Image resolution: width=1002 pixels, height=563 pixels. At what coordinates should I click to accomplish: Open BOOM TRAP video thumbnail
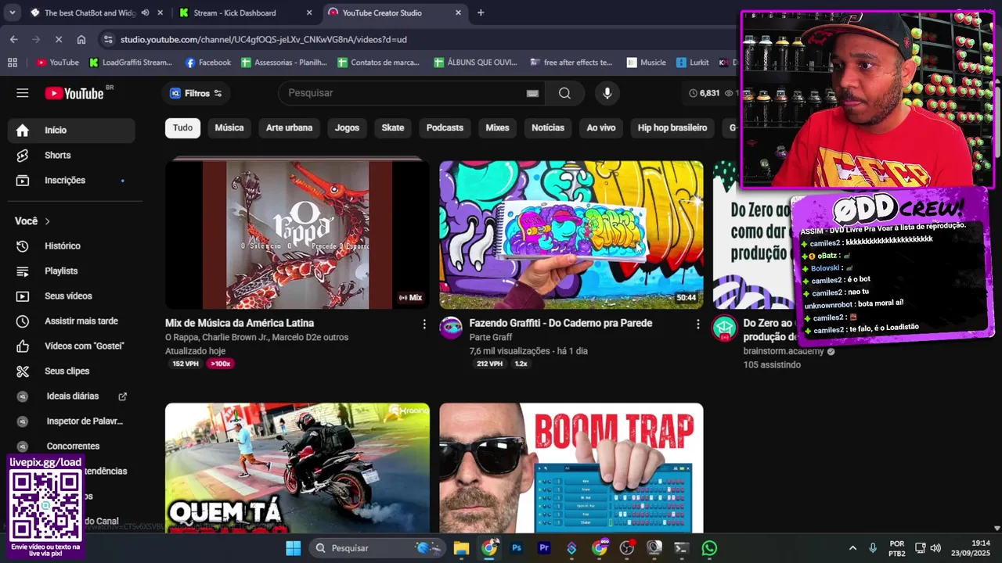tap(571, 468)
